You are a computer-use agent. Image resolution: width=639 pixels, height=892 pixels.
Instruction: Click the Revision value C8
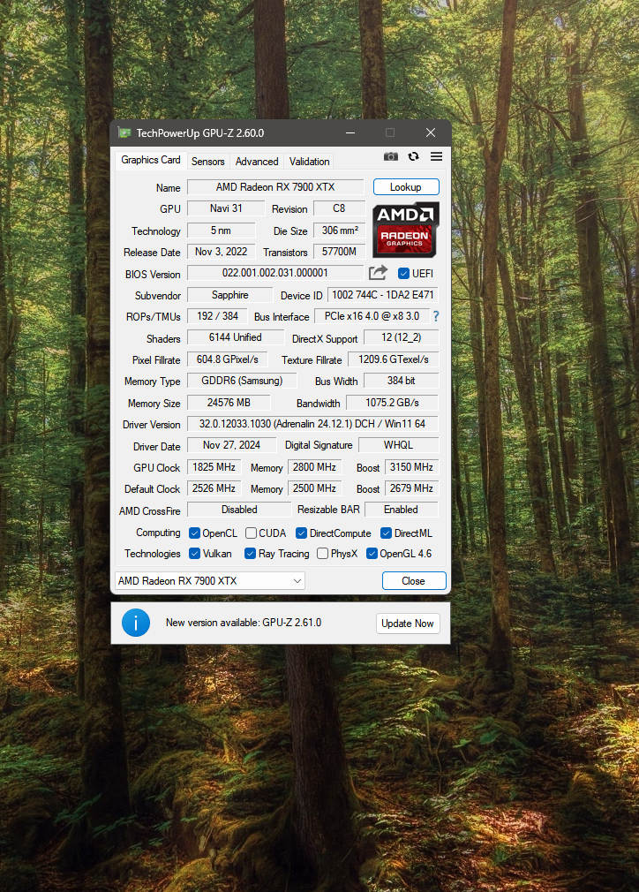[340, 208]
